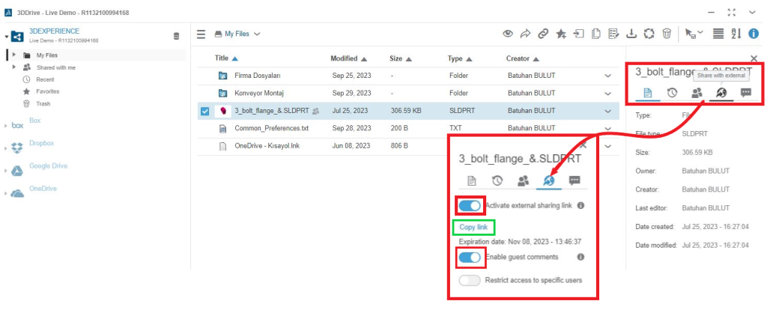767x310 pixels.
Task: Click the download icon in toolbar
Action: [x=631, y=34]
